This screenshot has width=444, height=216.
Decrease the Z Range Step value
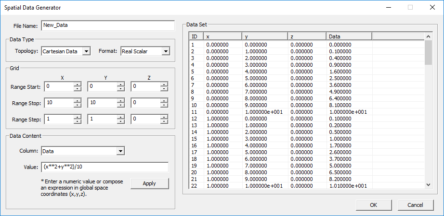164,121
